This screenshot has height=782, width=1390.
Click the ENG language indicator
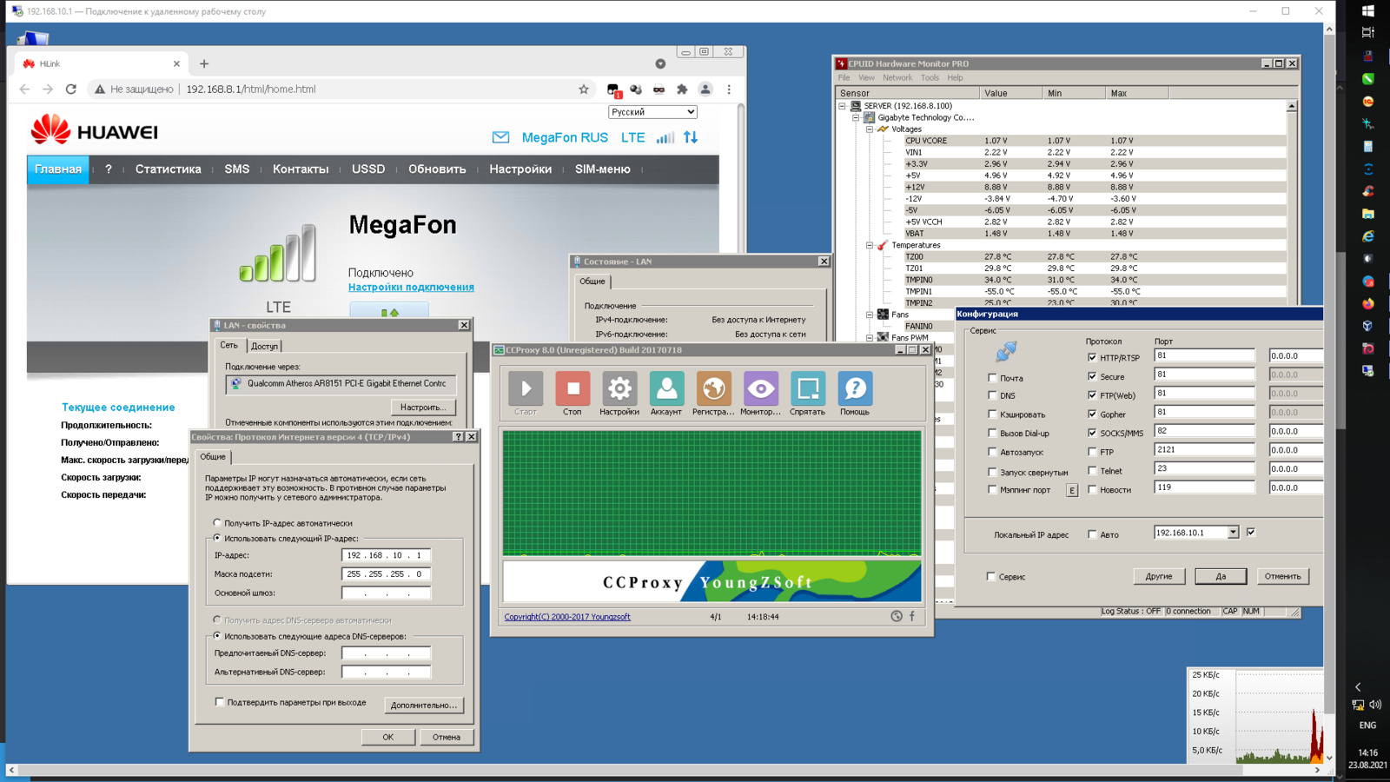click(1367, 726)
